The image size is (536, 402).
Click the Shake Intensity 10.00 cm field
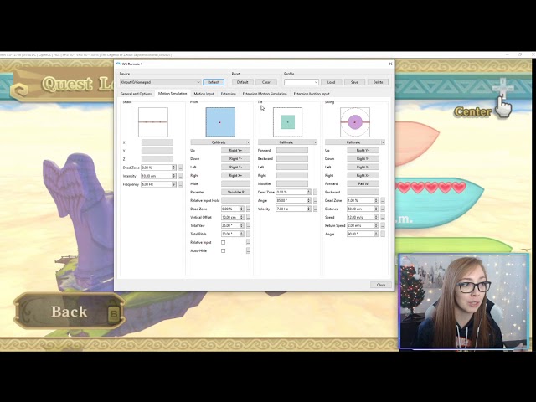tap(158, 176)
